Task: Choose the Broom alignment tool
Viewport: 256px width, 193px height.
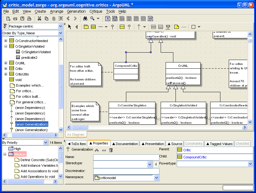Action: [76, 27]
